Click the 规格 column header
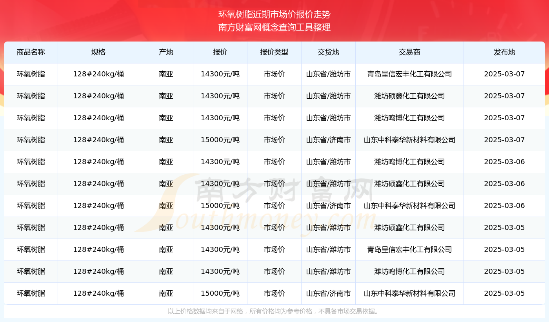 (x=98, y=52)
